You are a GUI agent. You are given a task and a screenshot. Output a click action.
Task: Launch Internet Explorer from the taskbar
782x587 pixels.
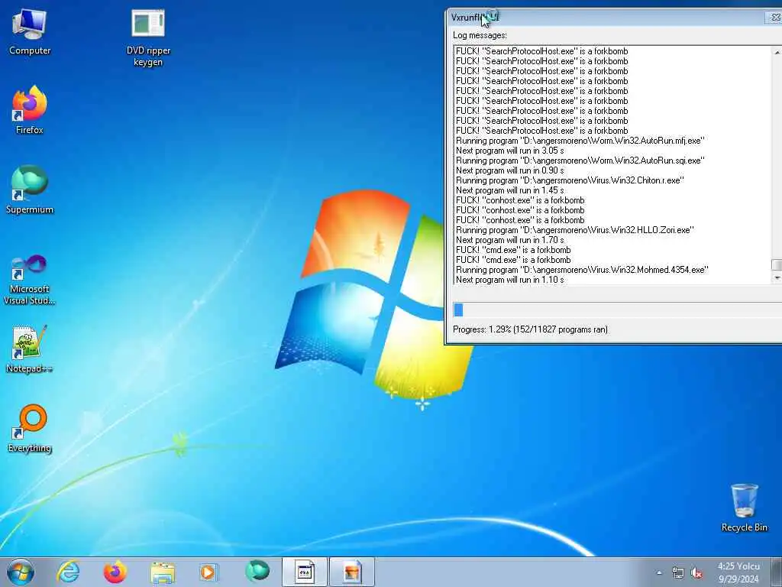click(68, 572)
